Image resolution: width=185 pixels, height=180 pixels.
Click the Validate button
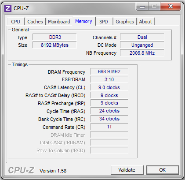point(127,170)
